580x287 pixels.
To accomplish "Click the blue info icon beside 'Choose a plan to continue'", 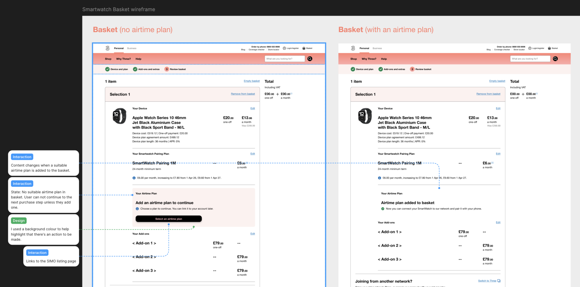I will (x=137, y=209).
